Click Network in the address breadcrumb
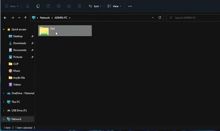The width and height of the screenshot is (220, 131). tap(45, 18)
